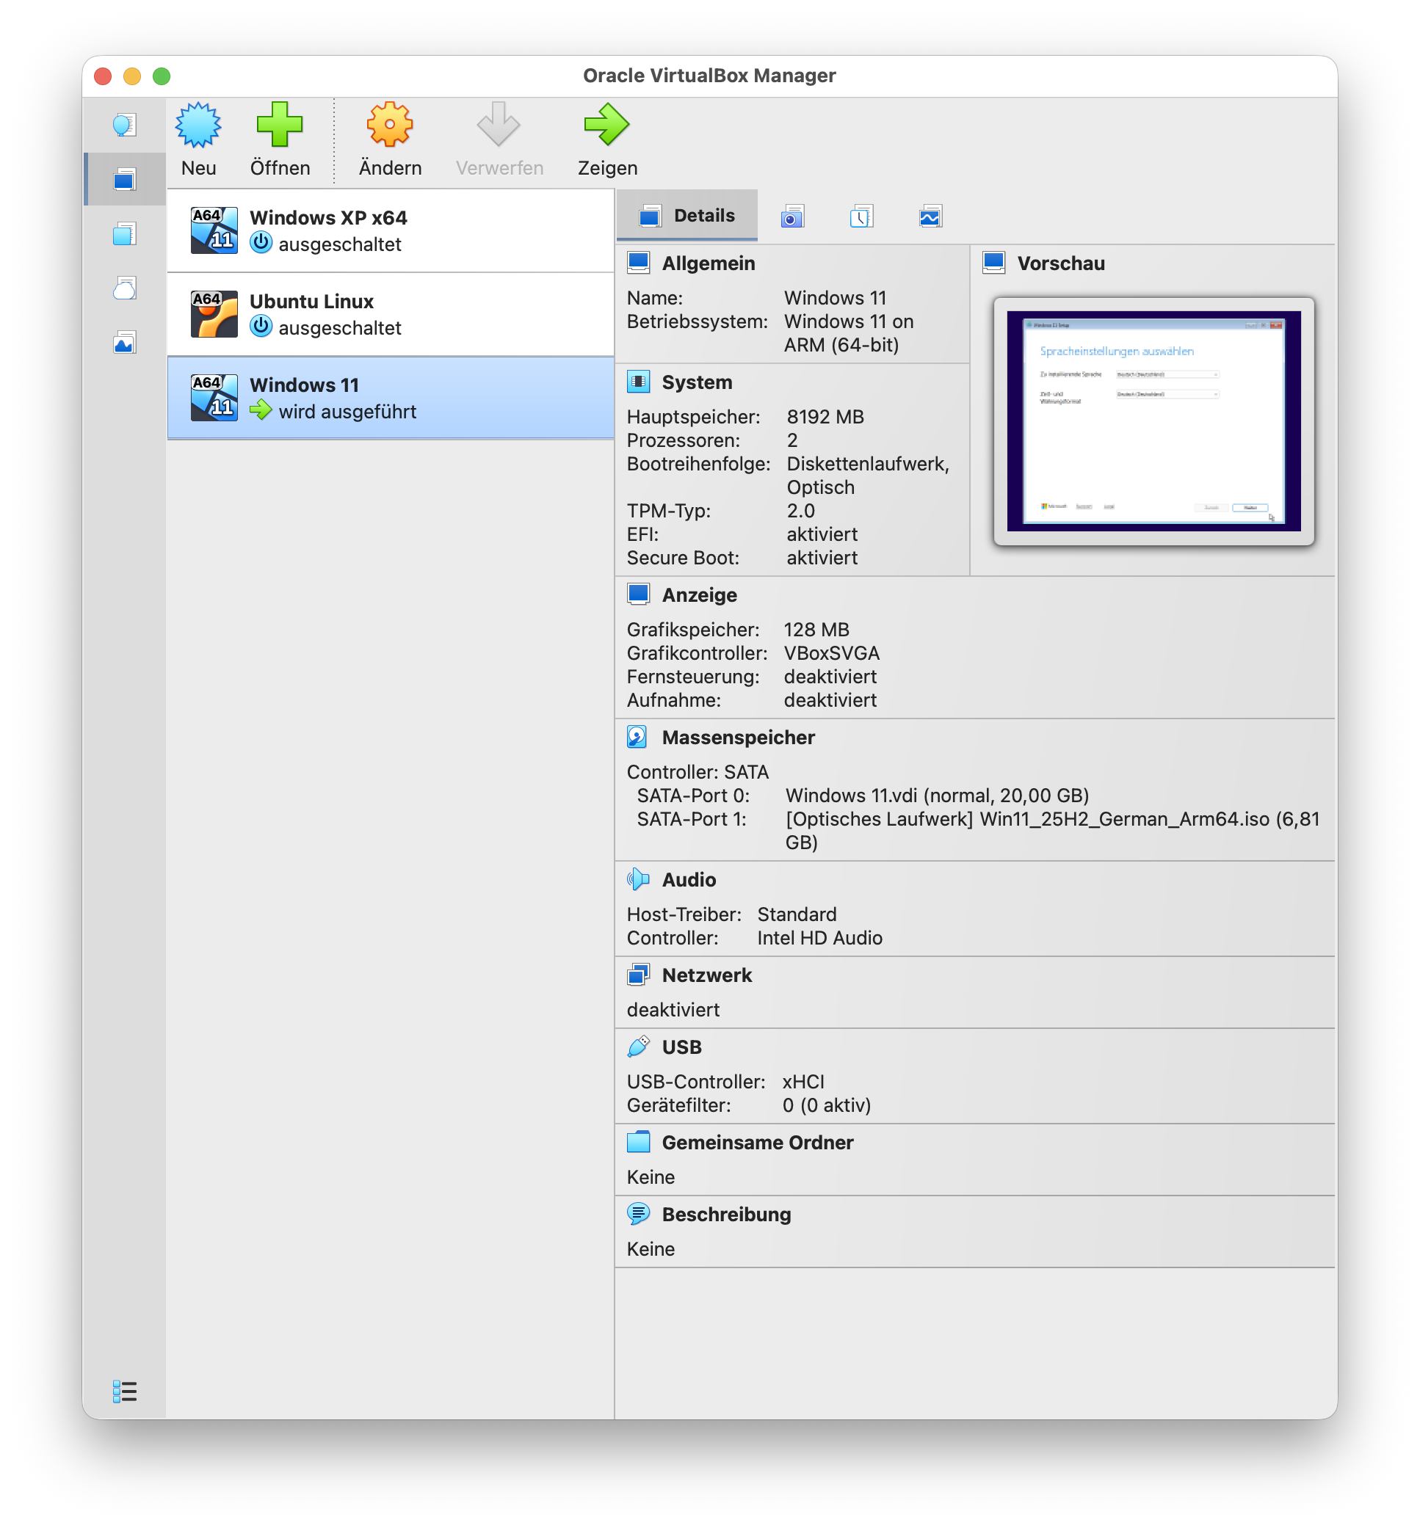Screen dimensions: 1420x1528
Task: Open the Activities chart tool in the sidebar
Action: (125, 343)
